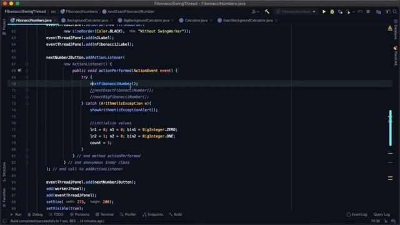
Task: Click the cursor position indicator 70:30
Action: pos(375,221)
